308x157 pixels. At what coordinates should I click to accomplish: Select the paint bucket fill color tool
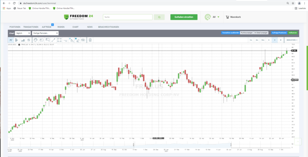point(71,40)
